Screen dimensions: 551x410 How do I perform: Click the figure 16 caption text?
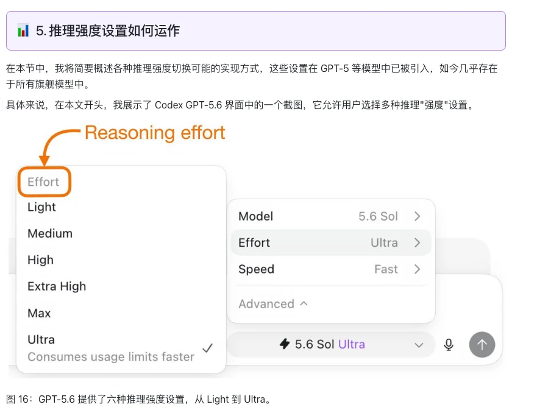138,400
